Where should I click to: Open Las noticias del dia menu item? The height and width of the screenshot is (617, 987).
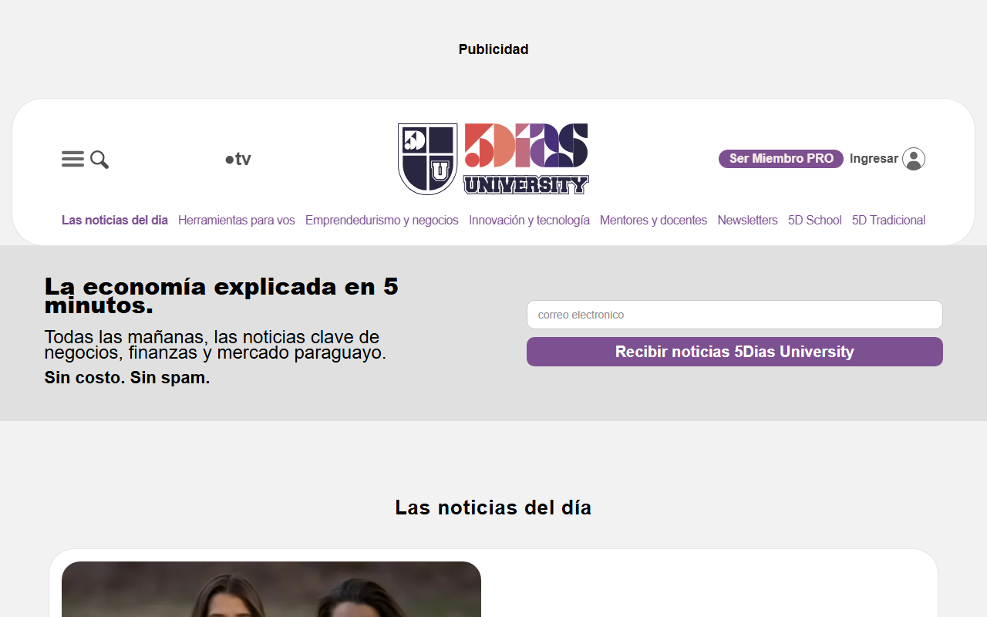pyautogui.click(x=115, y=220)
